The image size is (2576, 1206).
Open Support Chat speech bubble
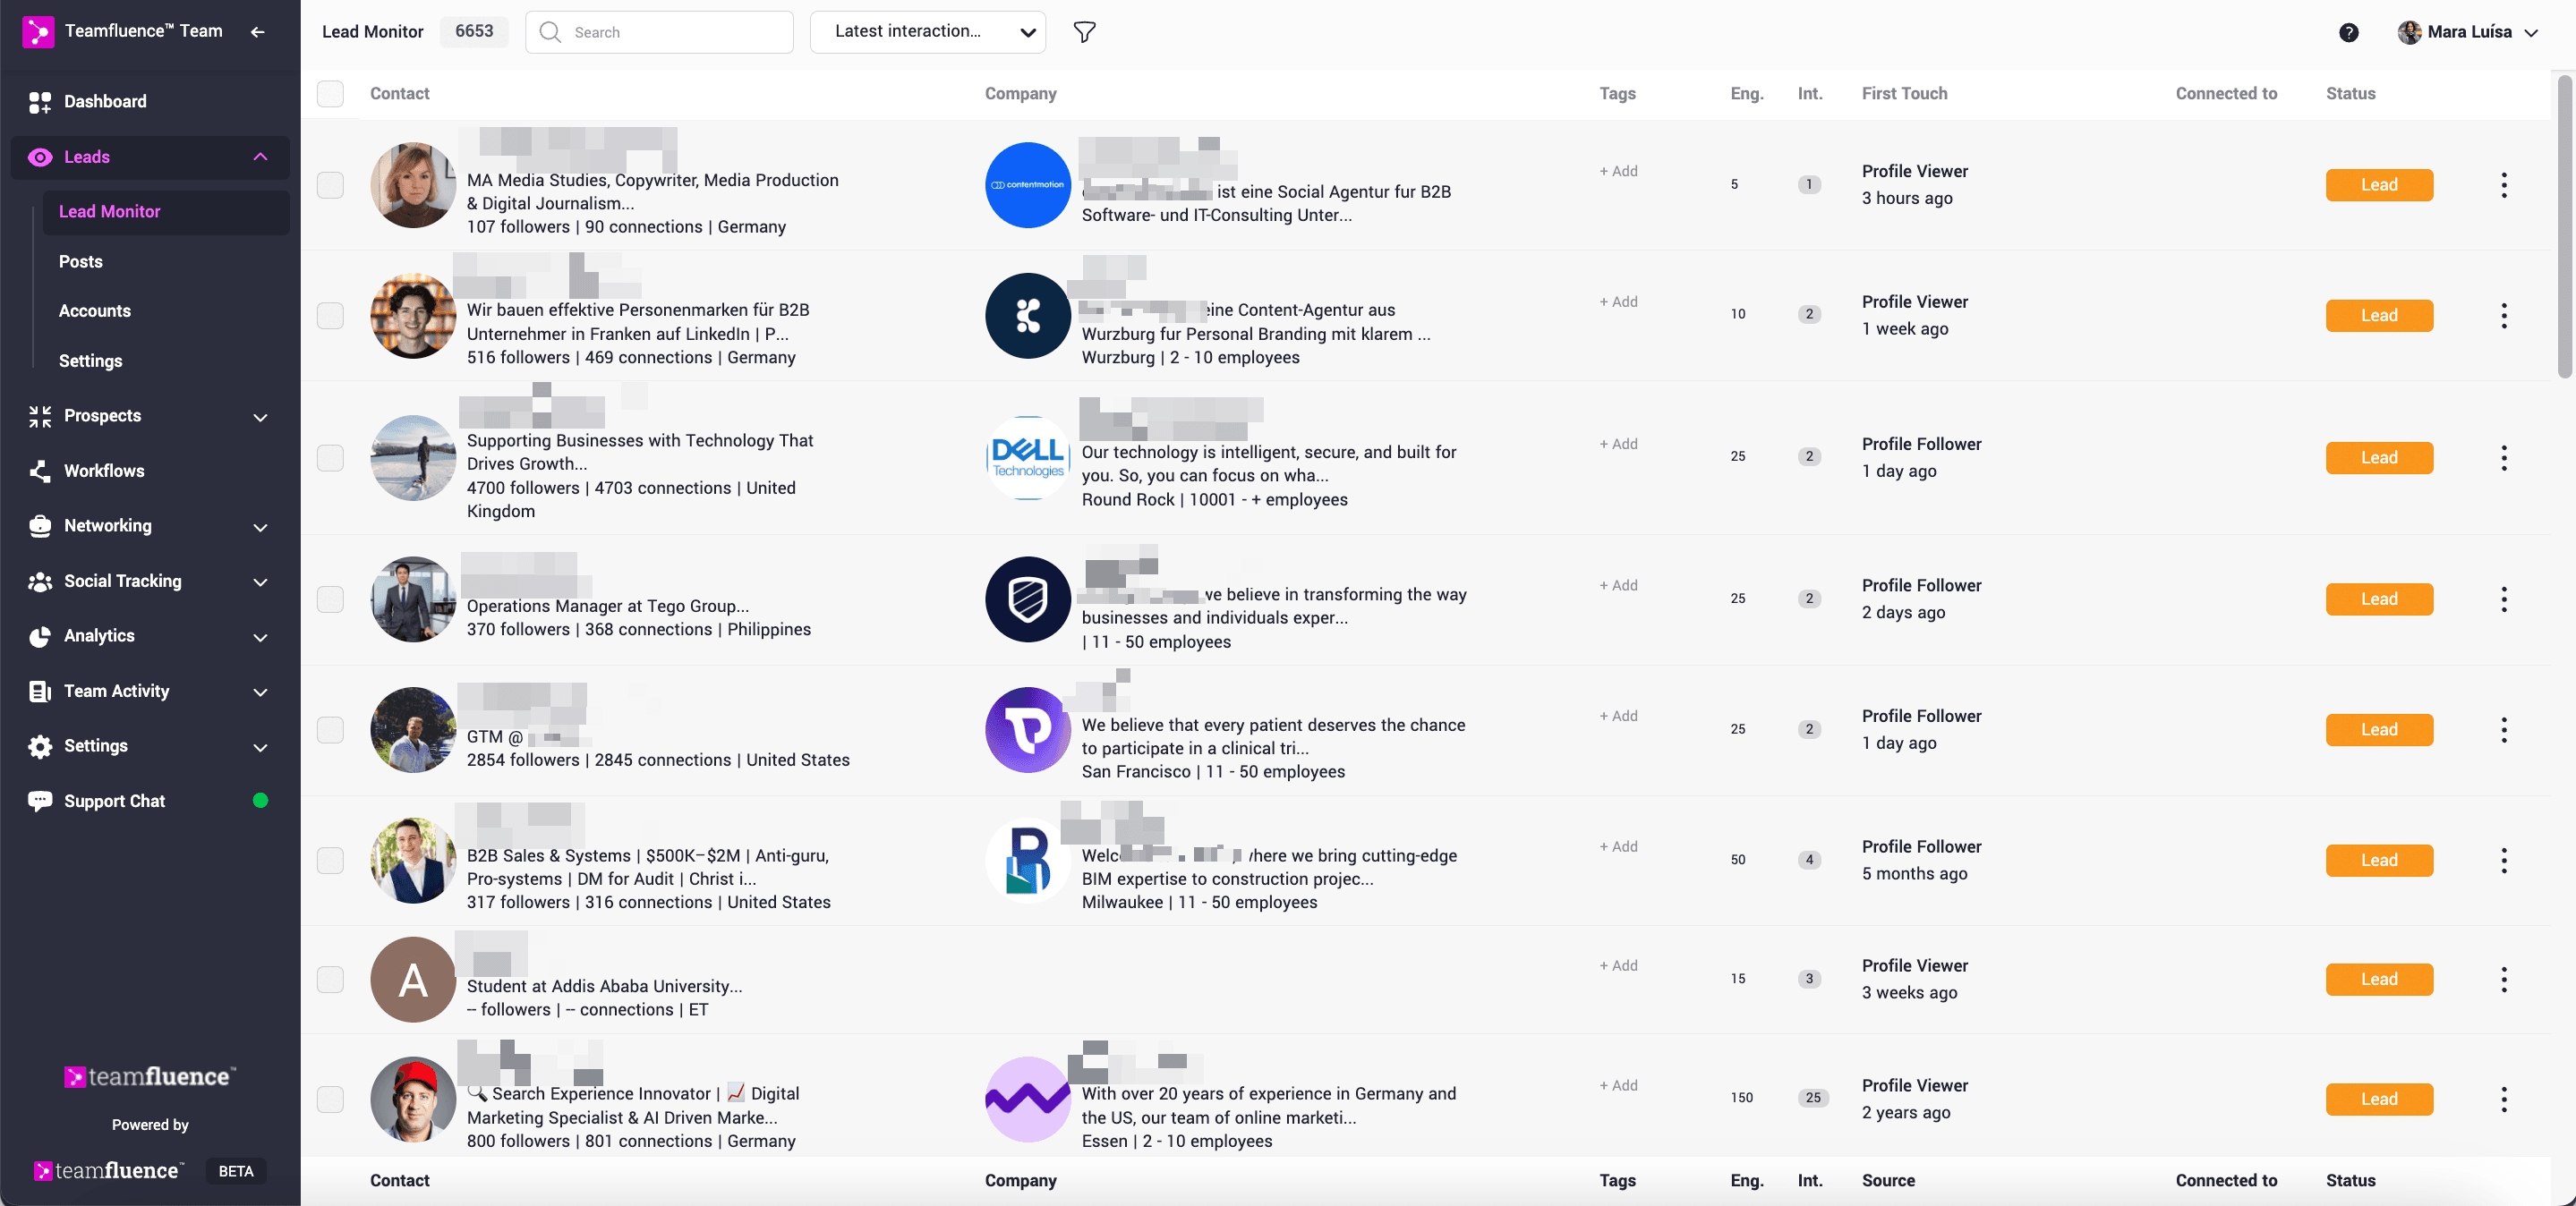coord(40,801)
